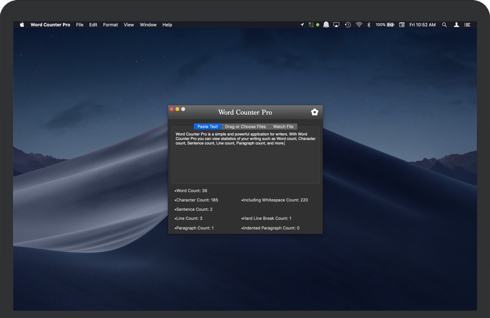This screenshot has width=490, height=318.
Task: Open the Window menu
Action: 148,25
